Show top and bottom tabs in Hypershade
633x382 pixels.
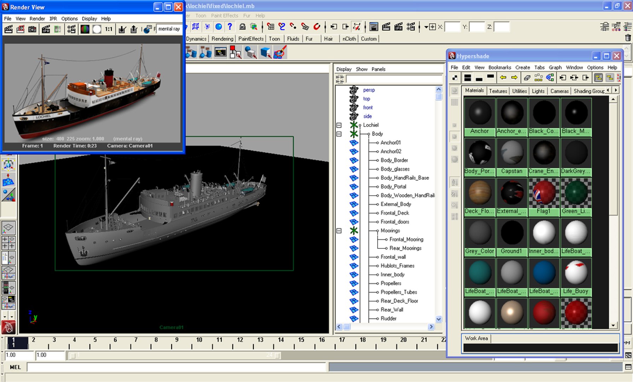click(468, 77)
